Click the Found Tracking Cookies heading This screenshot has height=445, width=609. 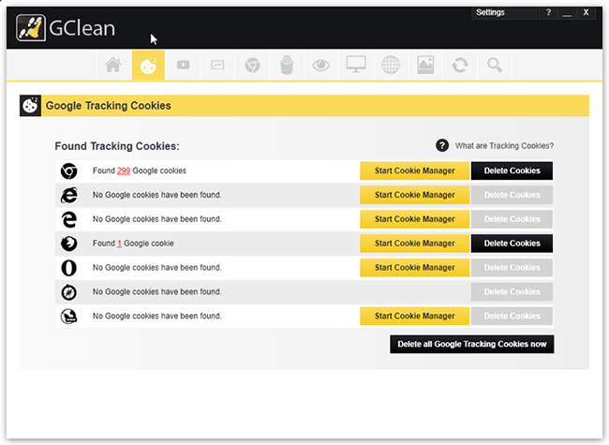tap(117, 146)
